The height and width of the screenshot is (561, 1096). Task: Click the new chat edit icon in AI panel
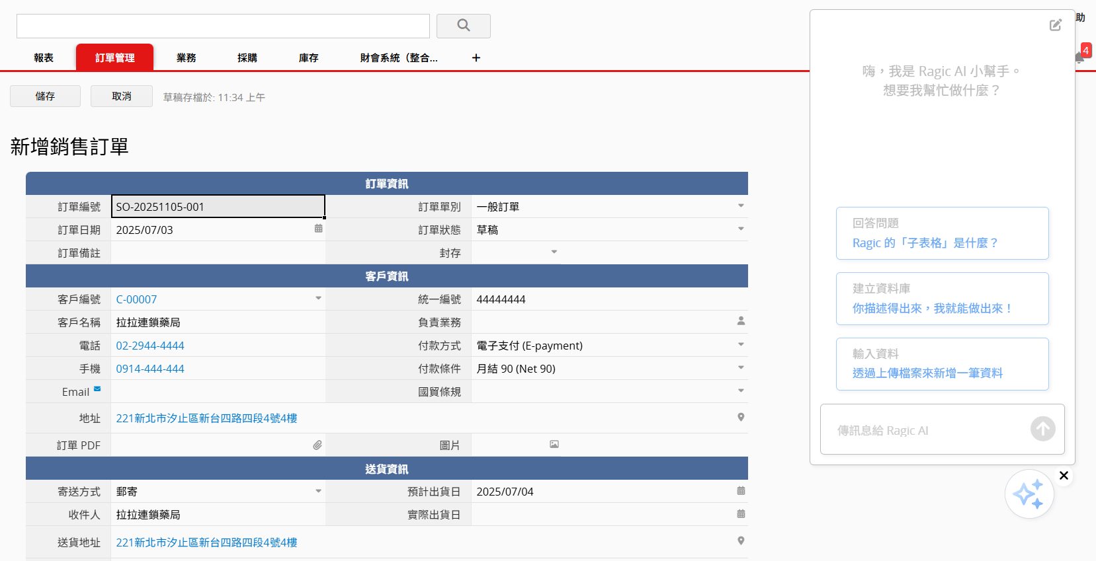coord(1055,25)
